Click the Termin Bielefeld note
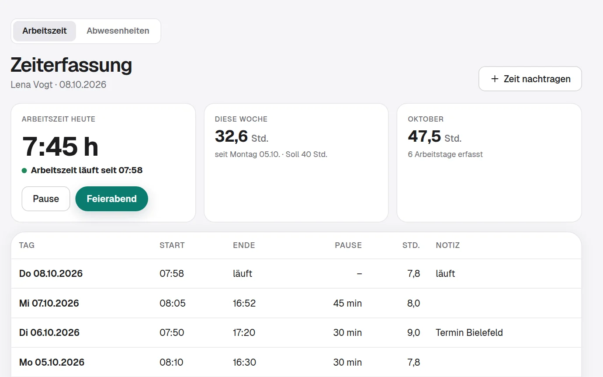603x377 pixels. [469, 333]
